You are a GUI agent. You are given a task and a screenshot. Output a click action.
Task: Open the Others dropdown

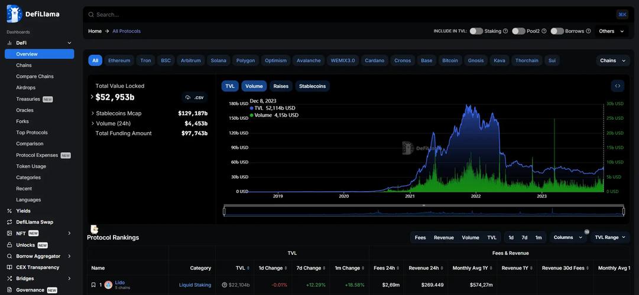(611, 31)
